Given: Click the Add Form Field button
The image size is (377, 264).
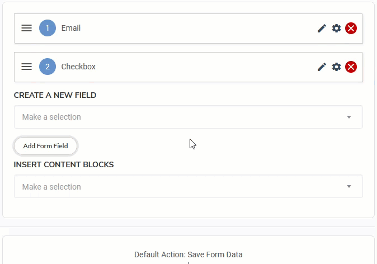Looking at the screenshot, I should 45,146.
